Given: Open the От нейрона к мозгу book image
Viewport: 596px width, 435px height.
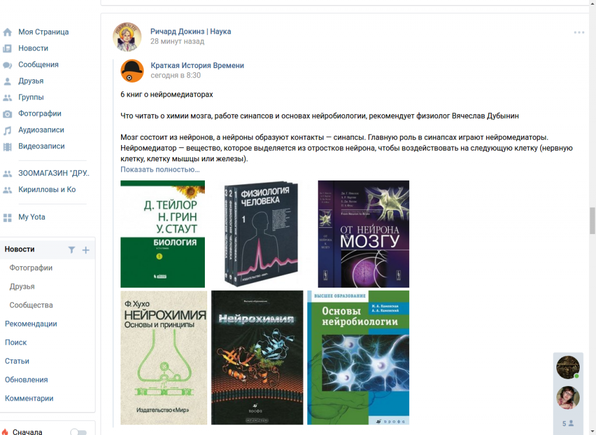Looking at the screenshot, I should [x=363, y=234].
